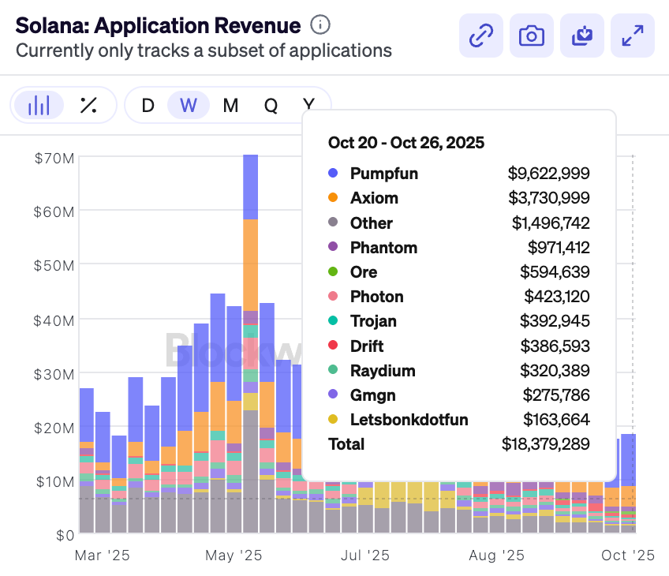Click the Phantom entry in tooltip
The width and height of the screenshot is (669, 576).
click(x=383, y=248)
